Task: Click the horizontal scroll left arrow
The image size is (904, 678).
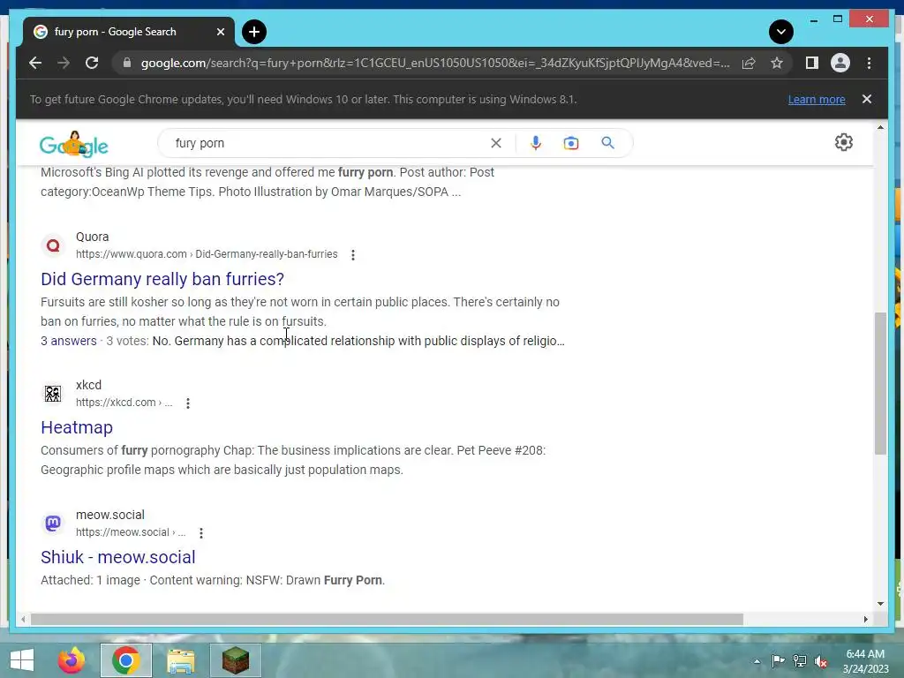Action: tap(23, 619)
